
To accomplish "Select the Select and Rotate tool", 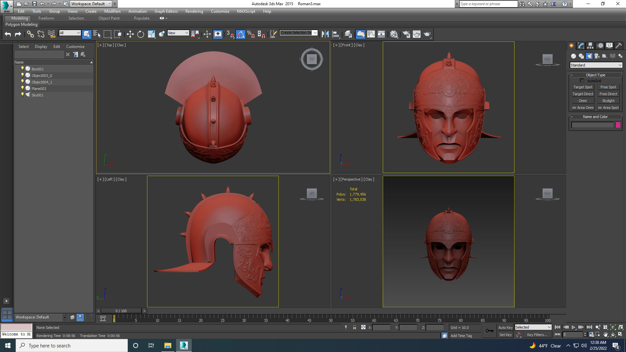I will (141, 34).
